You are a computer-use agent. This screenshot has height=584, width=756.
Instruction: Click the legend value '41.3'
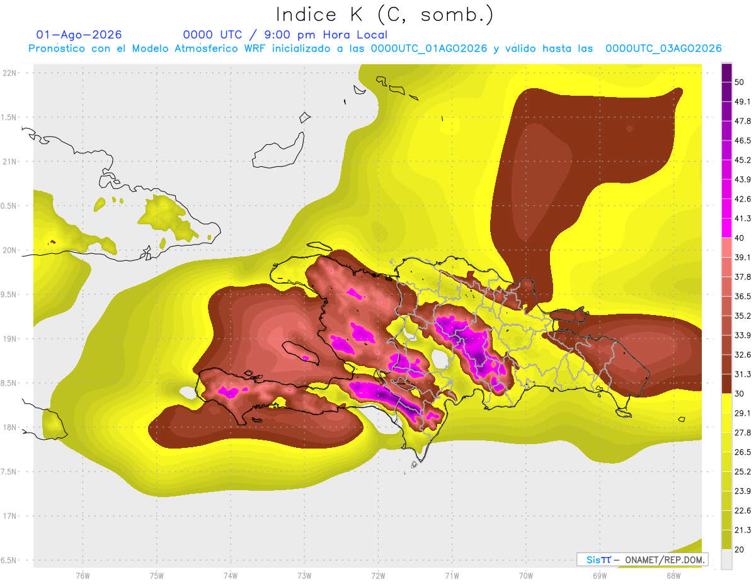pyautogui.click(x=743, y=219)
